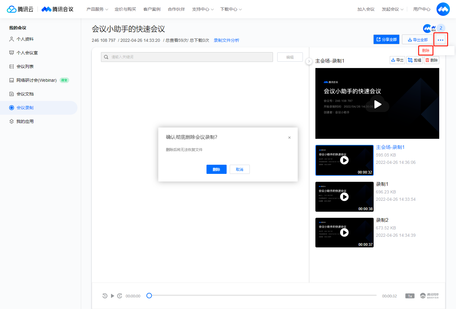Open 客户案例 in top navigation
This screenshot has width=456, height=309.
(152, 9)
